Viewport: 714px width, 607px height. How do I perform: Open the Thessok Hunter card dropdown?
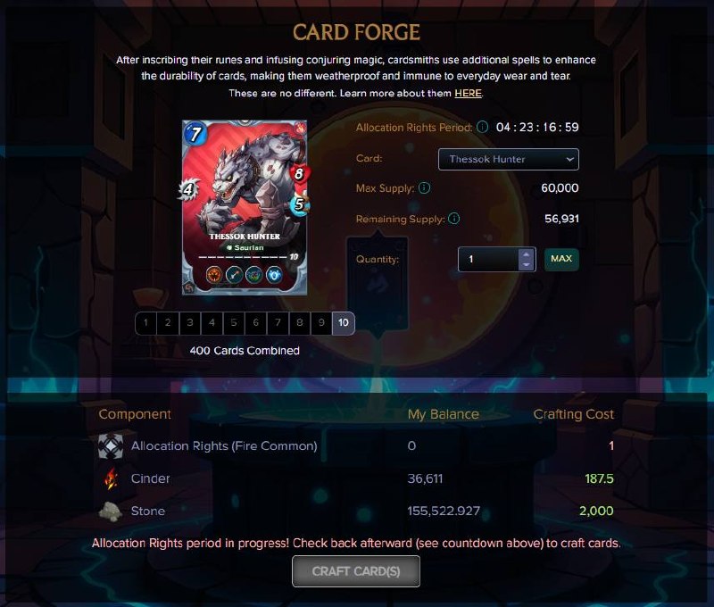[x=508, y=160]
